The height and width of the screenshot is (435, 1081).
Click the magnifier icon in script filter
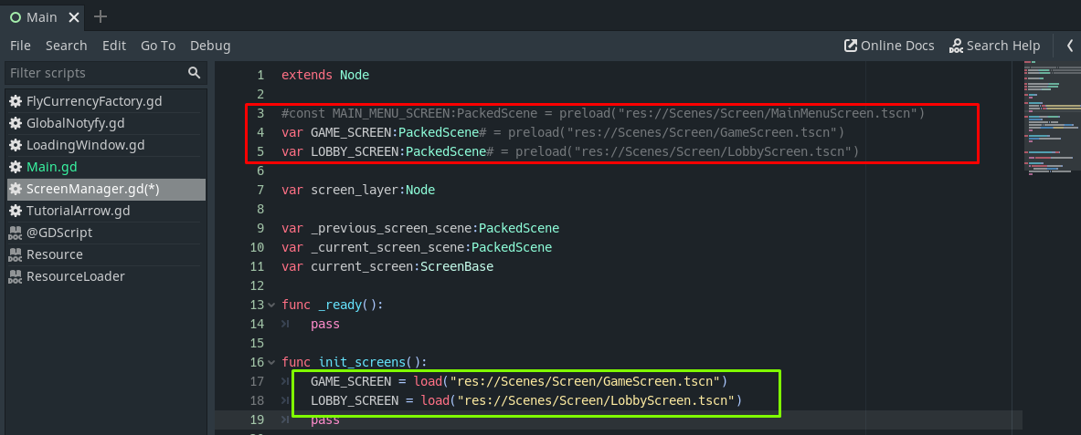(194, 73)
